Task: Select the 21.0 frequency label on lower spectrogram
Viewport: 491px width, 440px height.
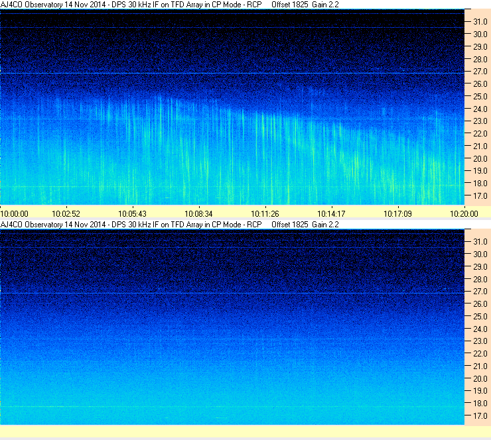Action: tap(480, 366)
